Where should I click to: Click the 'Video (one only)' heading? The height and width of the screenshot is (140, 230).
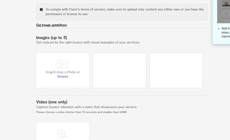pos(52,102)
